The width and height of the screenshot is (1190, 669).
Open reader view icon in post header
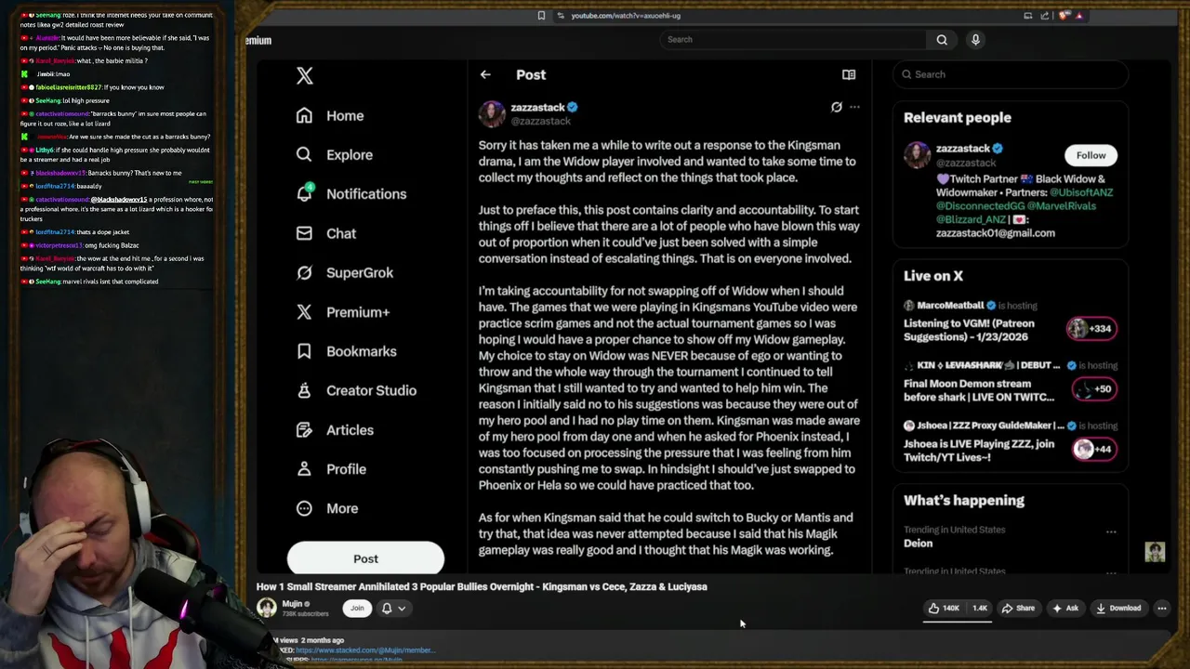pyautogui.click(x=849, y=74)
